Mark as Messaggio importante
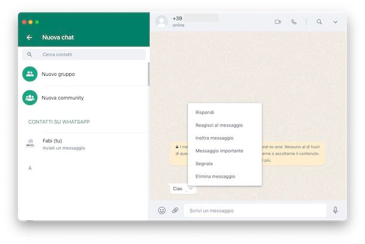The width and height of the screenshot is (365, 244). [x=224, y=151]
